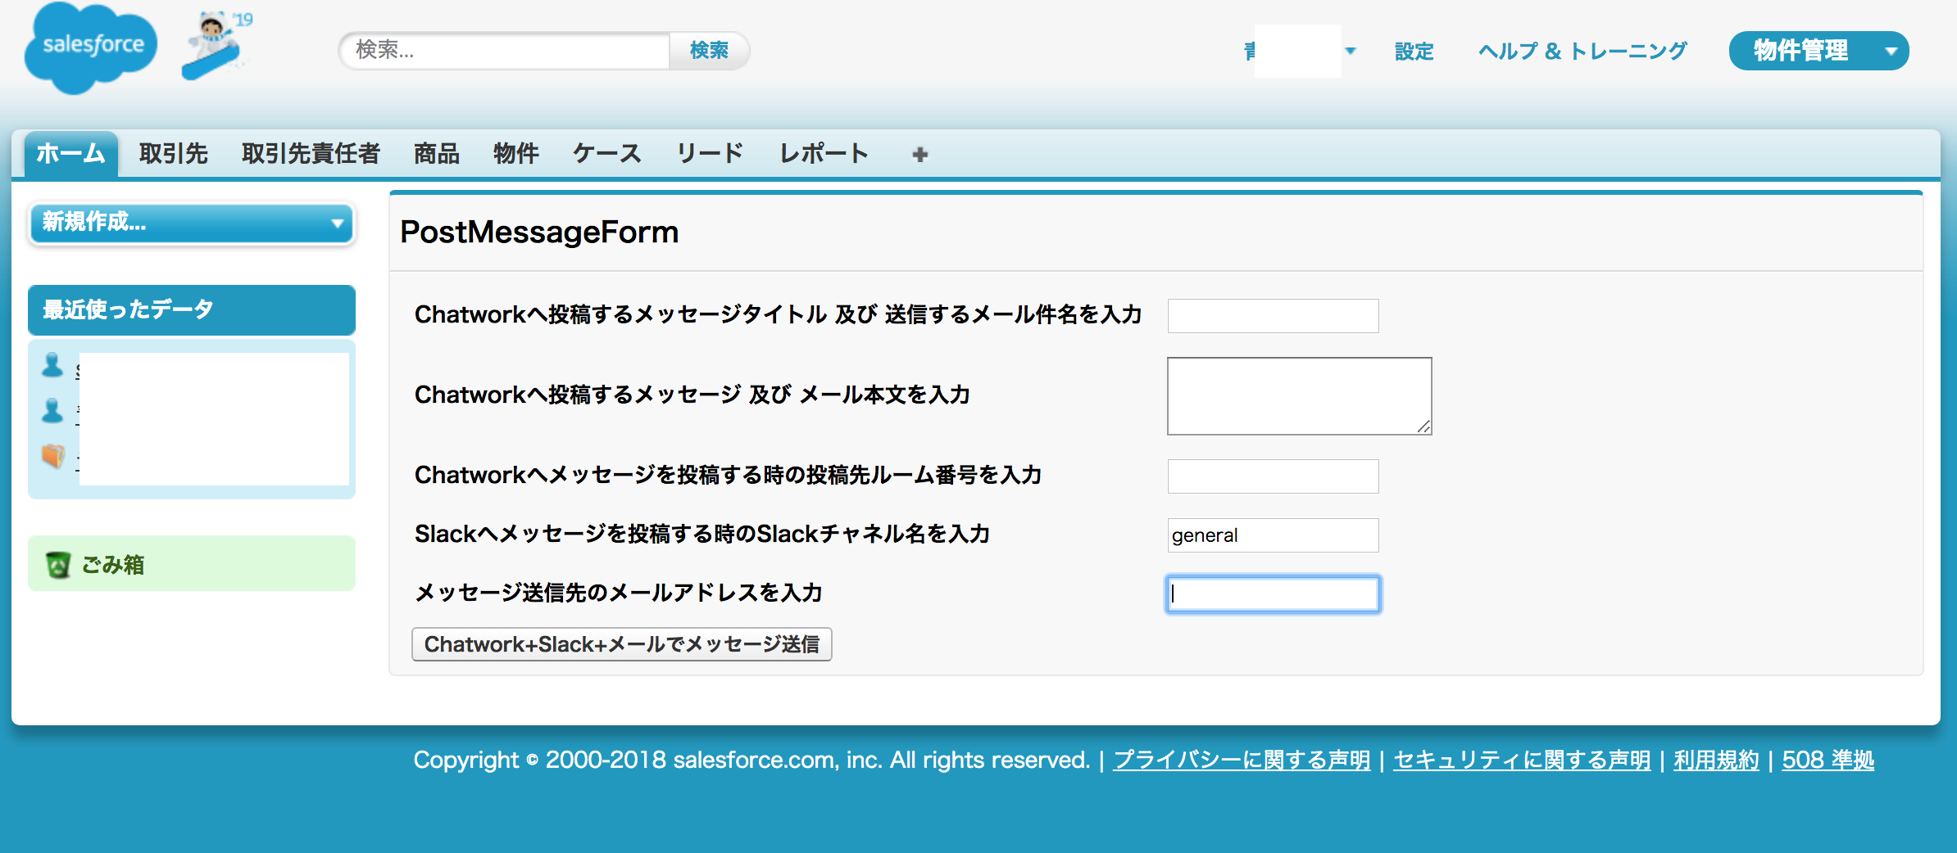Open the 利用規約 footer link
This screenshot has height=853, width=1957.
tap(1716, 760)
